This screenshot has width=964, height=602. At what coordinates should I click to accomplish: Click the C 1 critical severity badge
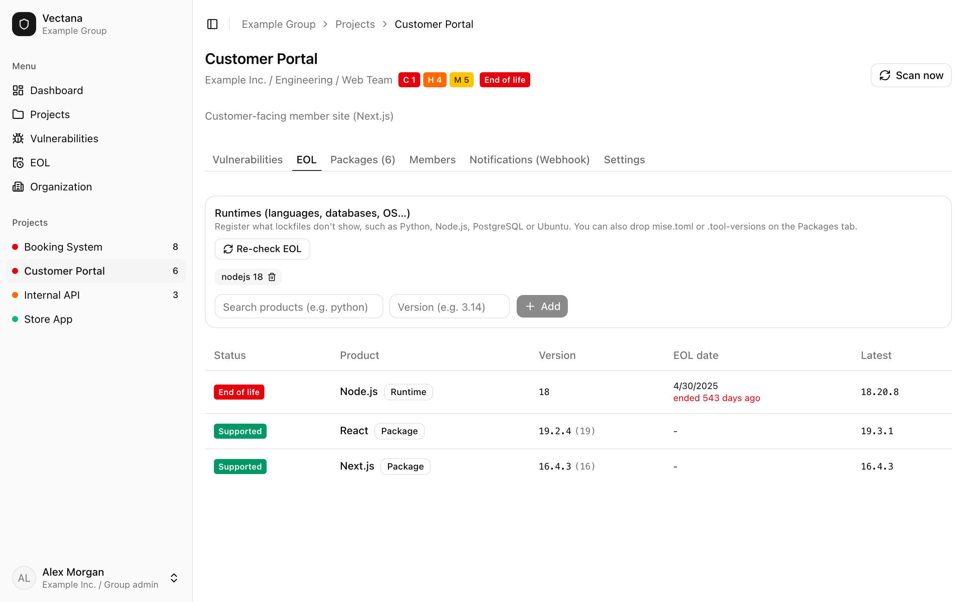[409, 80]
